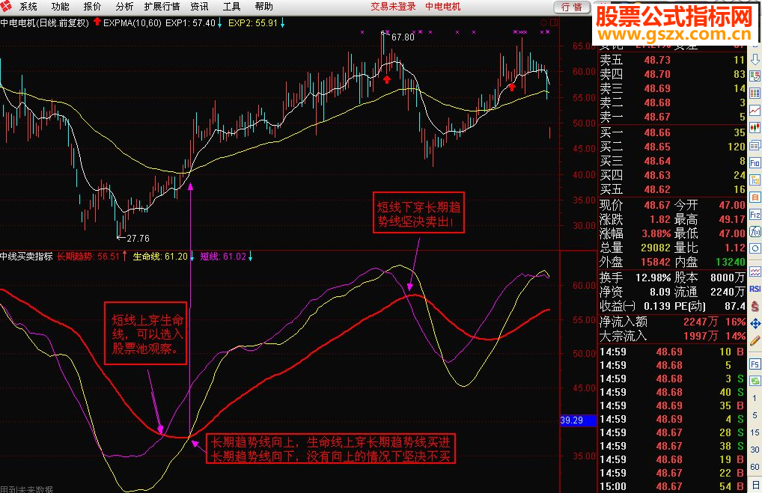Select the 日 daily period button
Viewport: 762px width, 493px height.
coord(755,484)
